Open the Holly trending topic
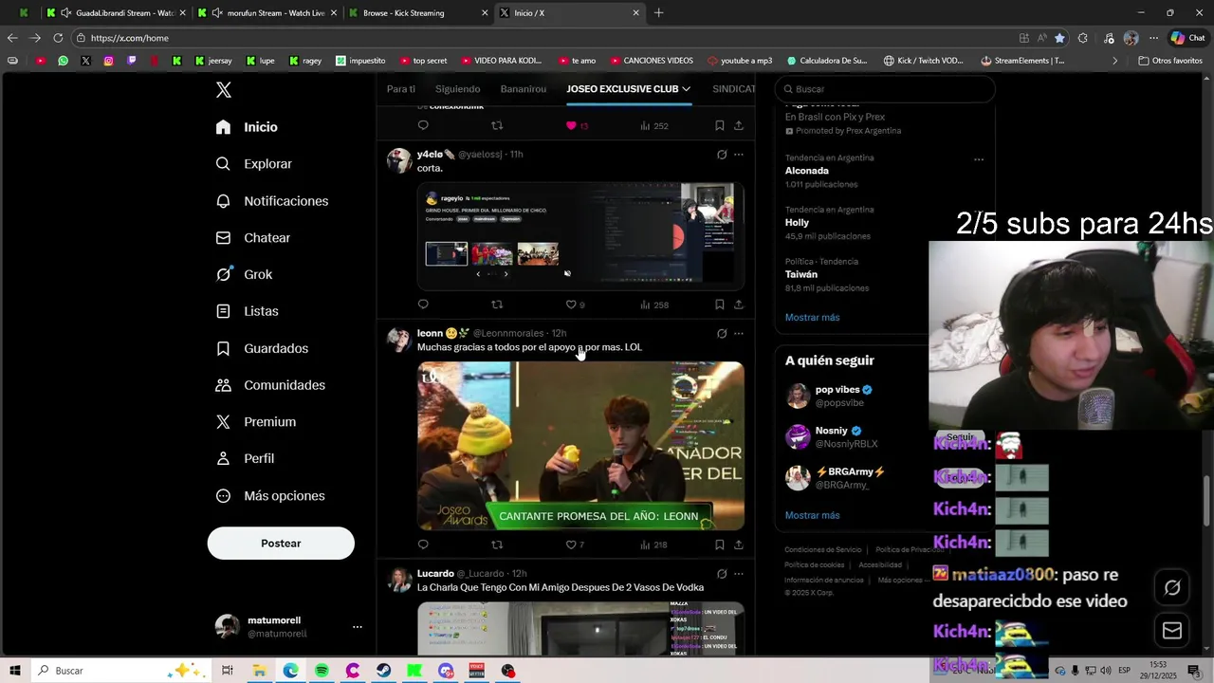 797,223
